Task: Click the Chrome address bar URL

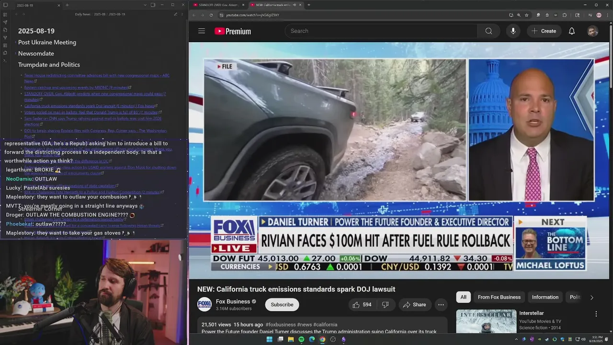Action: [x=253, y=15]
